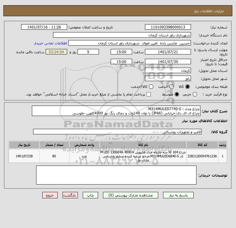
Task: Click the quantity cell 80
Action: (54, 156)
